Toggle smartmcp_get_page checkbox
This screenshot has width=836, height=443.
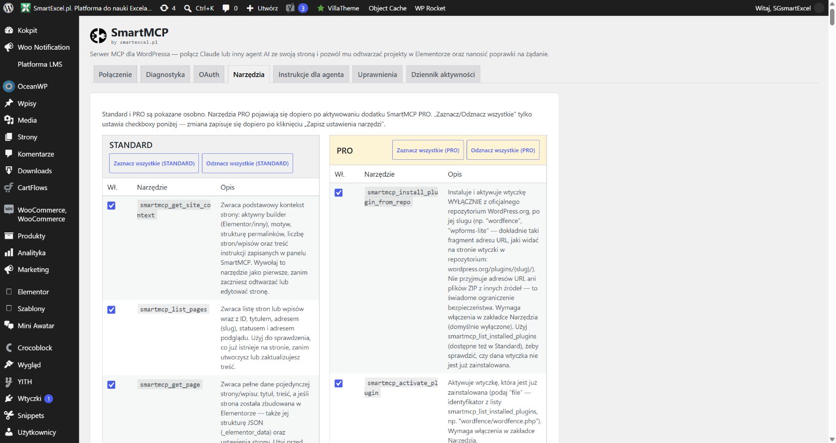pos(112,385)
